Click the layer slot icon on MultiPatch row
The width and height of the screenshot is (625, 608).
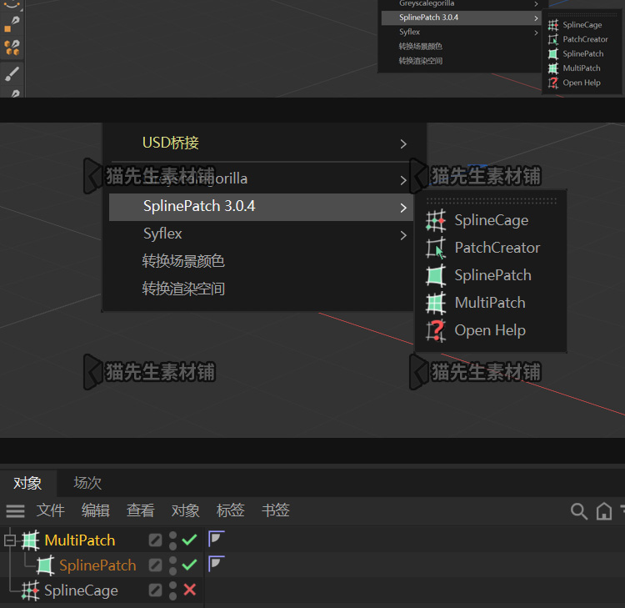[x=156, y=540]
